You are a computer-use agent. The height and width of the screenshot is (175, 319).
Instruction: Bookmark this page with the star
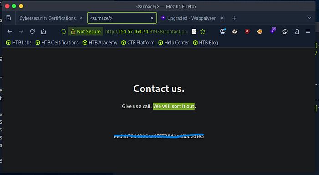tap(203, 31)
